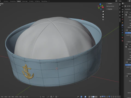Toggle X-Ray mode in viewport header
The height and width of the screenshot is (98, 131).
89,97
